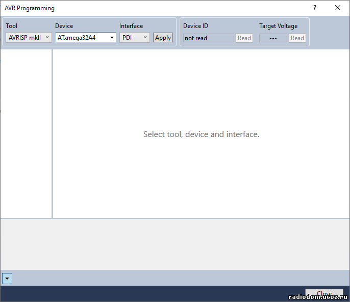This screenshot has height=302, width=350.
Task: Open the Interface dropdown showing PDI
Action: [x=134, y=38]
